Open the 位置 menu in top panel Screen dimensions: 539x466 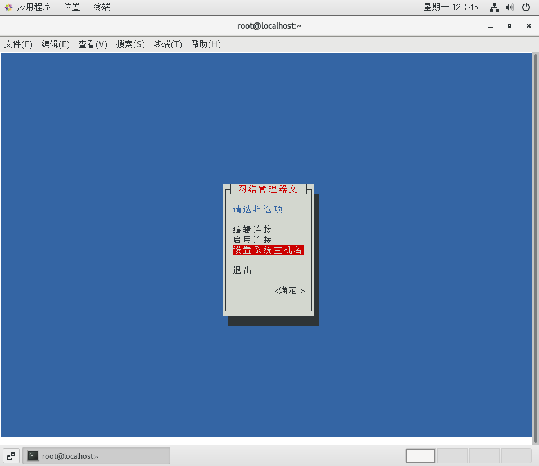(71, 7)
